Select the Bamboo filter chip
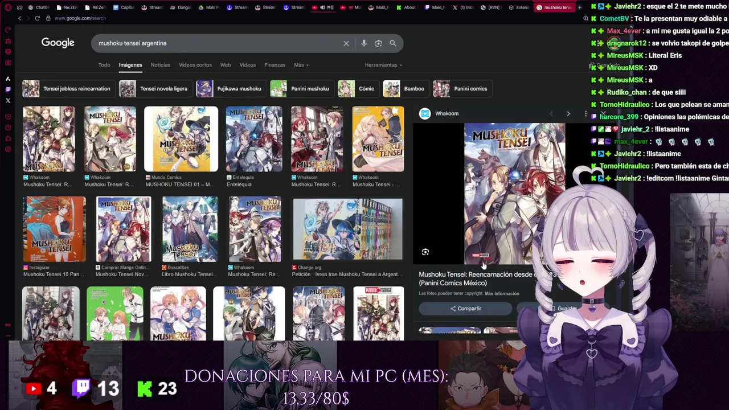The height and width of the screenshot is (410, 729). coord(406,89)
